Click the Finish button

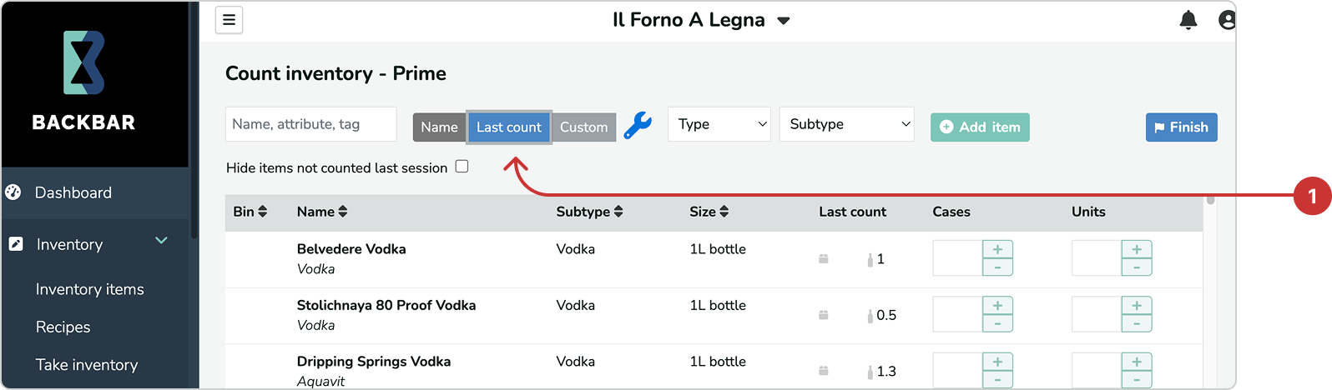[x=1180, y=127]
